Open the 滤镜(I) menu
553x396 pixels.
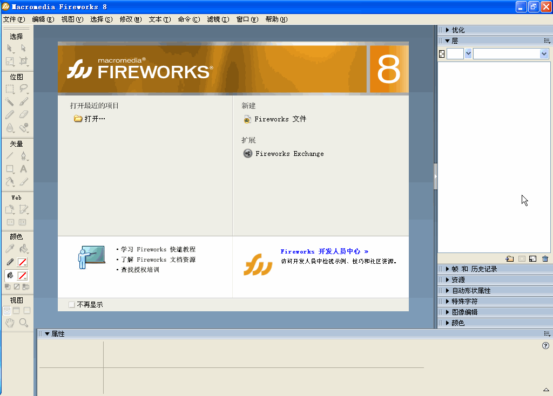point(218,19)
